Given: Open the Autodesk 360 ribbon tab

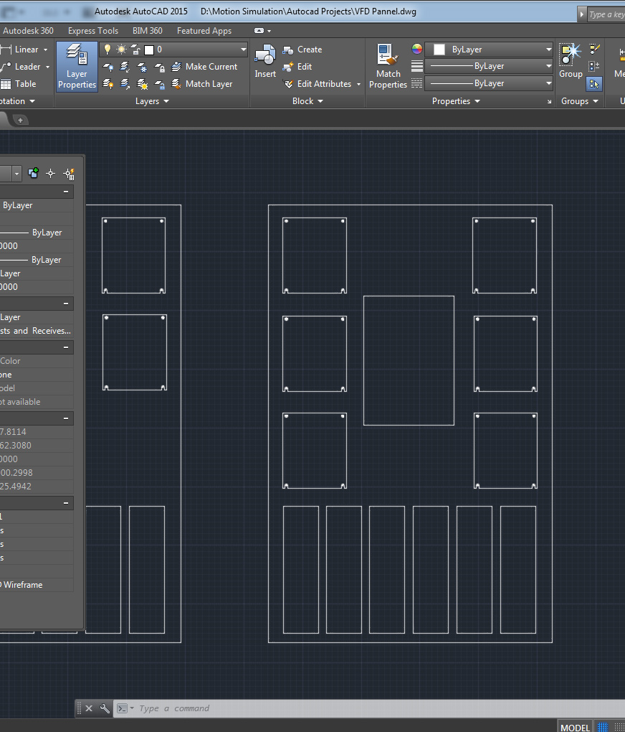Looking at the screenshot, I should [28, 31].
